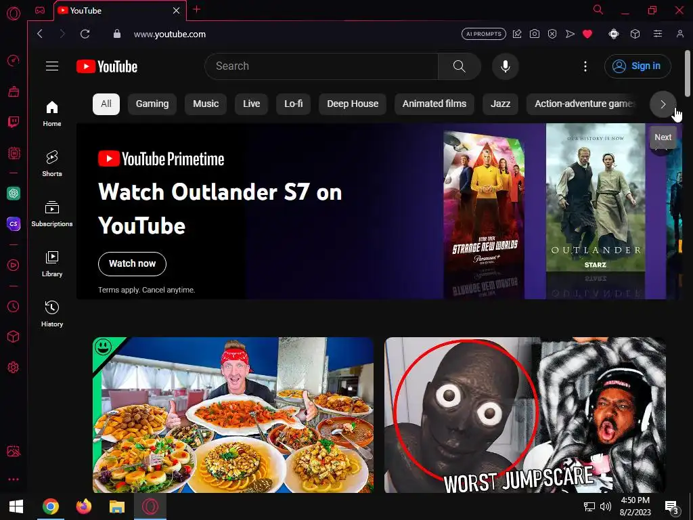
Task: Open the Opera menu logo
Action: pyautogui.click(x=14, y=14)
